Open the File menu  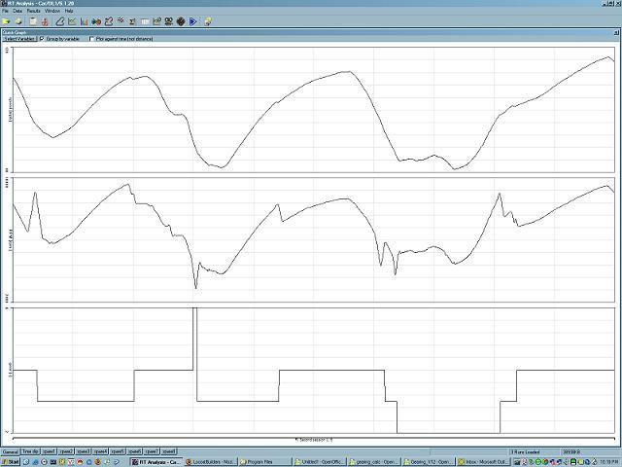(6, 11)
